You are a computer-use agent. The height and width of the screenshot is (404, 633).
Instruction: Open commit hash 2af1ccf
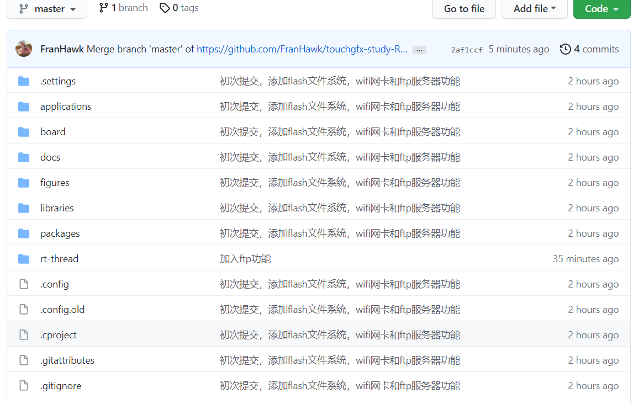(x=467, y=50)
